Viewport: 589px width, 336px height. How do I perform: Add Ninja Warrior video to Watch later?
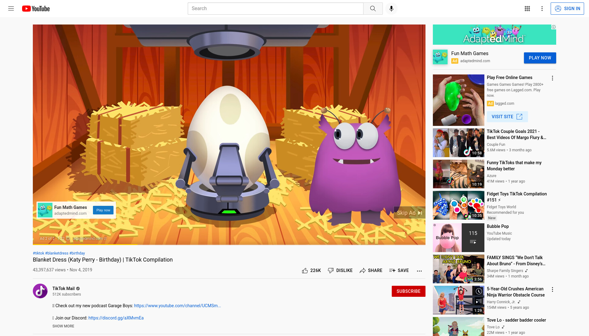pos(479,291)
